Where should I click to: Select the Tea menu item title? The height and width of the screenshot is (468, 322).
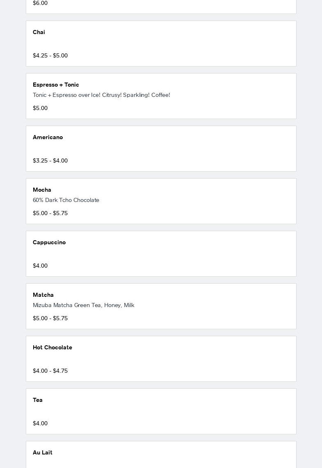[x=38, y=400]
